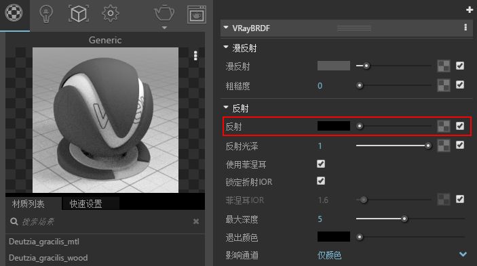The width and height of the screenshot is (477, 266).
Task: Show the frame buffer window icon
Action: point(197,14)
